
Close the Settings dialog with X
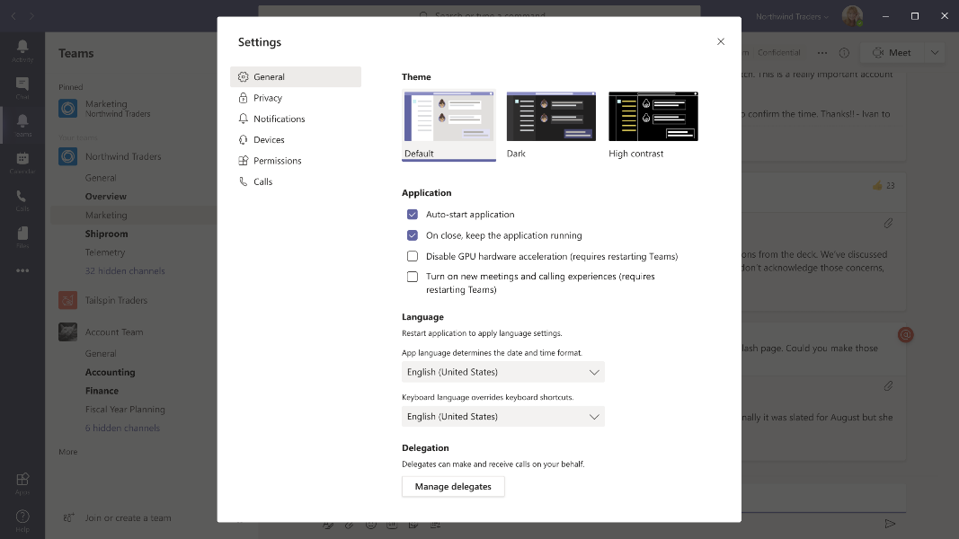(720, 41)
